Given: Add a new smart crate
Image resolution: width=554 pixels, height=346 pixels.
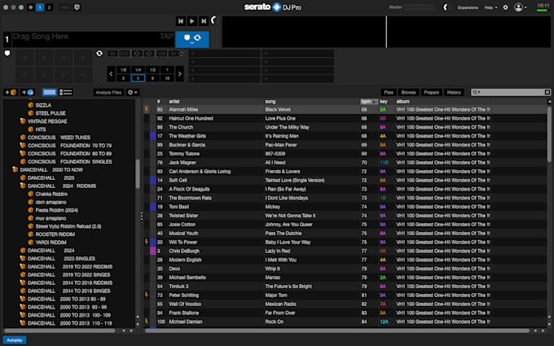Looking at the screenshot, I should tap(28, 93).
